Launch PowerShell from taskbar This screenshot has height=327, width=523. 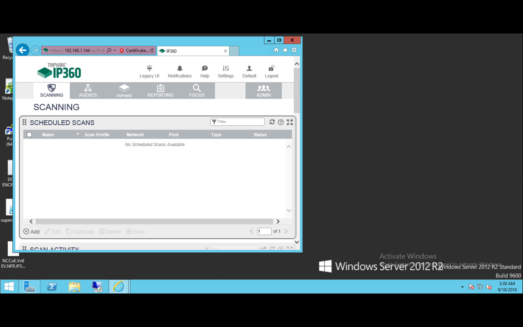click(x=52, y=286)
